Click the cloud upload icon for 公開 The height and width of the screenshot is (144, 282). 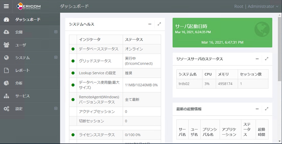(x=6, y=32)
